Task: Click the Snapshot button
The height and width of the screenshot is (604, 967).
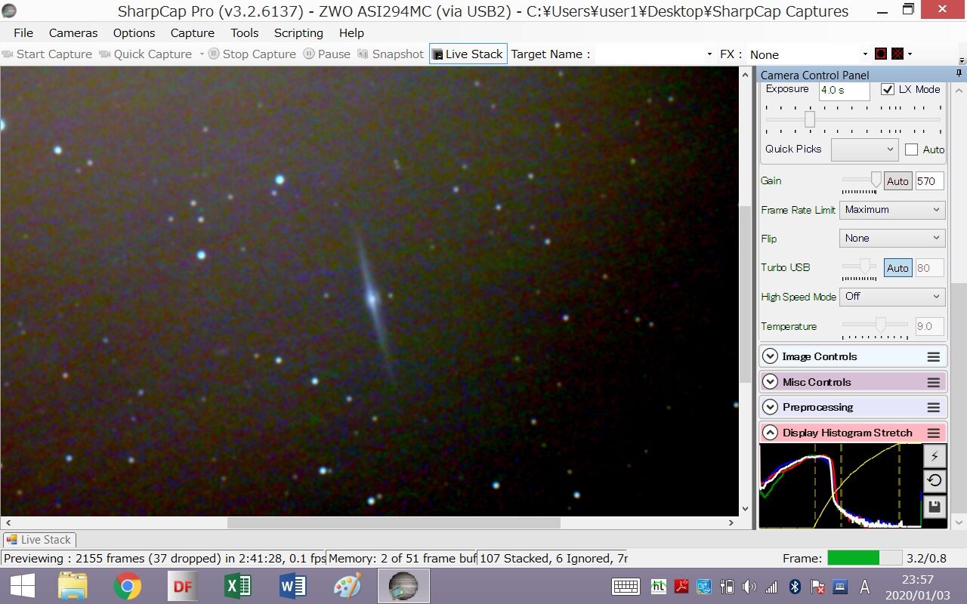Action: click(391, 54)
